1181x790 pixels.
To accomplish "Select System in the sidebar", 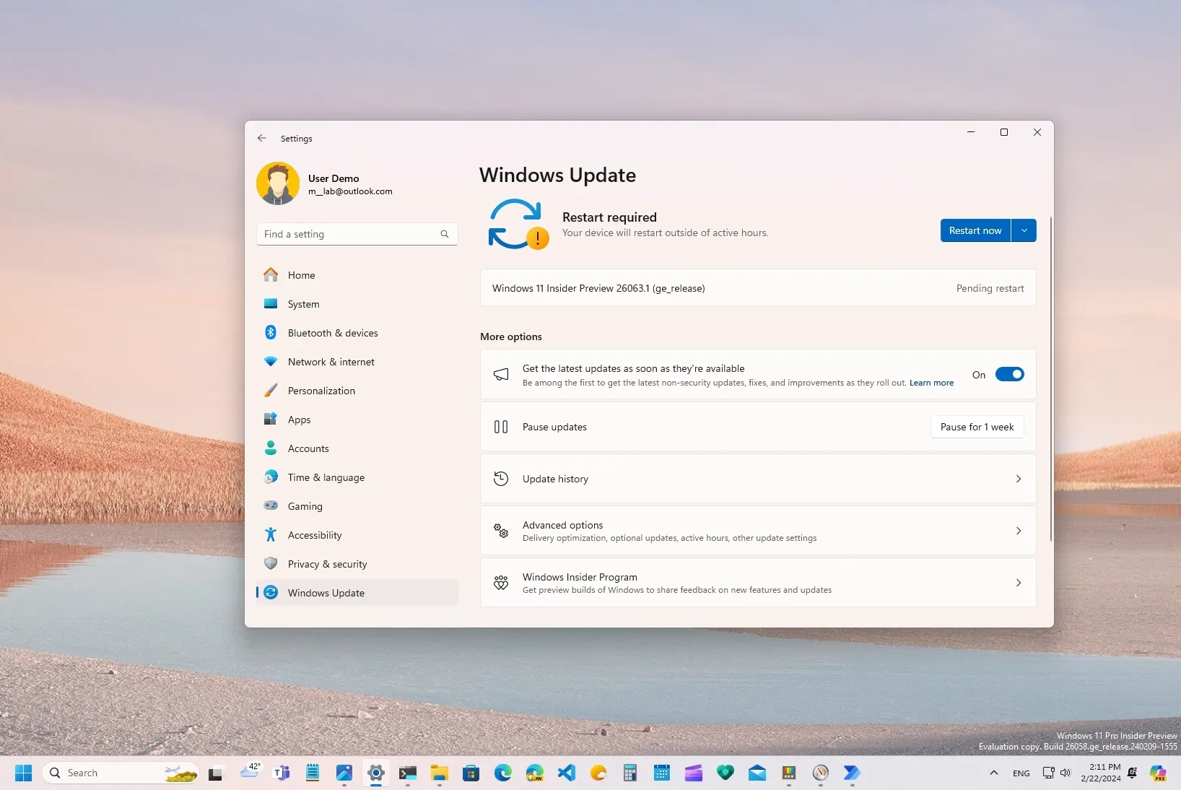I will click(x=357, y=304).
